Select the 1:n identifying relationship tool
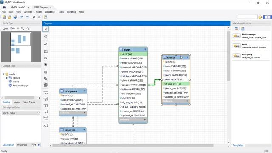272x153 pixels. [45, 112]
